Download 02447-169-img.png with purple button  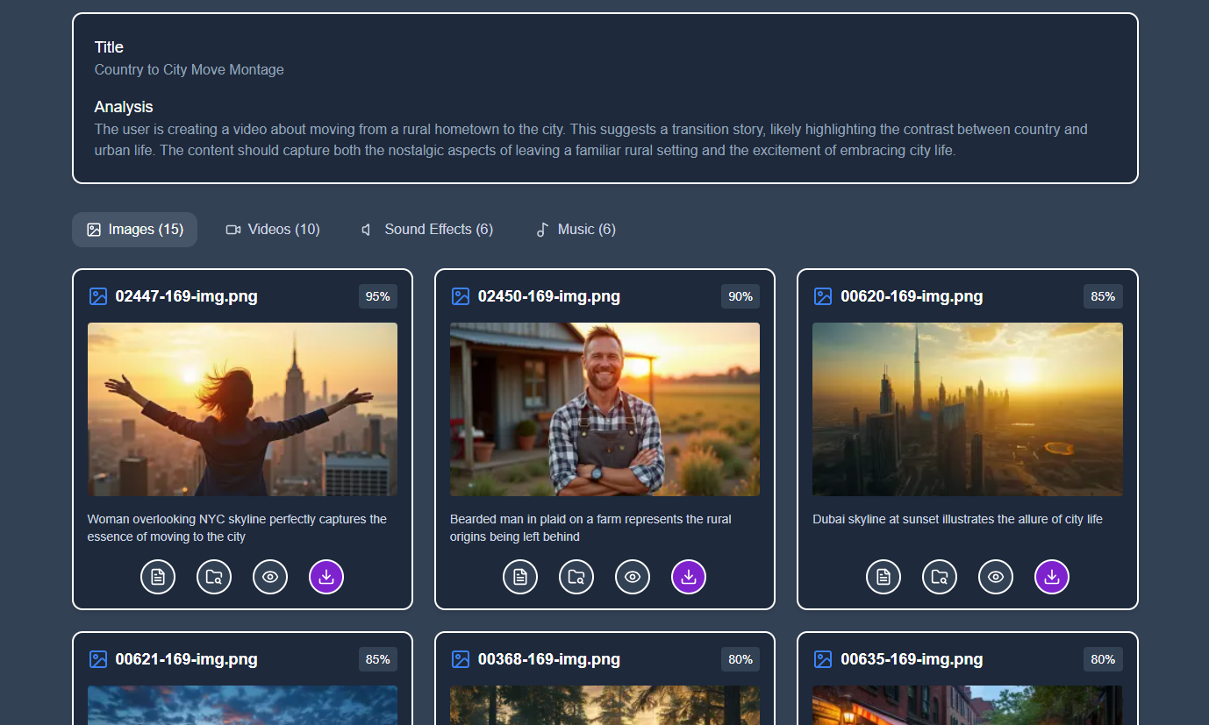coord(326,577)
